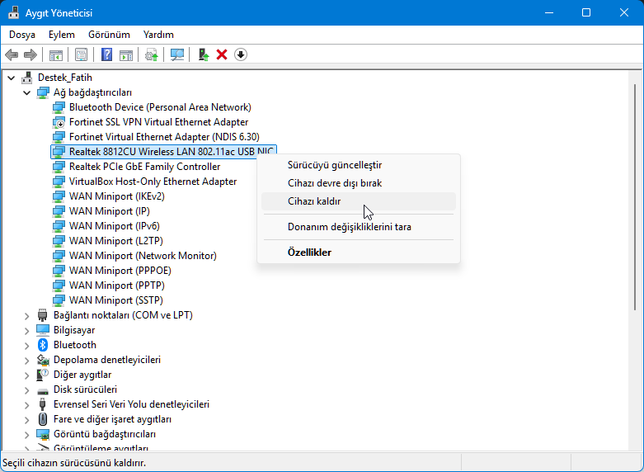Select Sürücüyü güncelleştir in the context menu
644x472 pixels.
coord(334,165)
